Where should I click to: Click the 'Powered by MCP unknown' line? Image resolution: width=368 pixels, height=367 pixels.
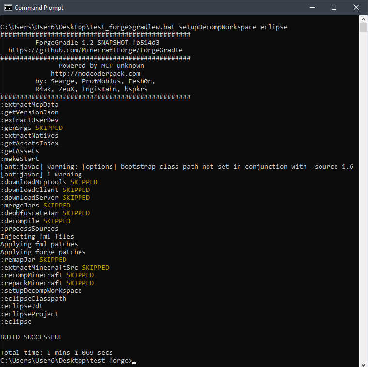click(x=101, y=66)
